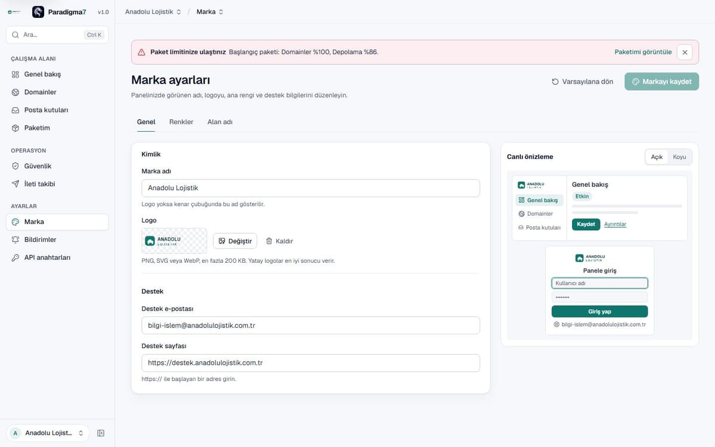Viewport: 715px width, 447px height.
Task: Open İleti takibi in the sidebar
Action: pyautogui.click(x=57, y=184)
